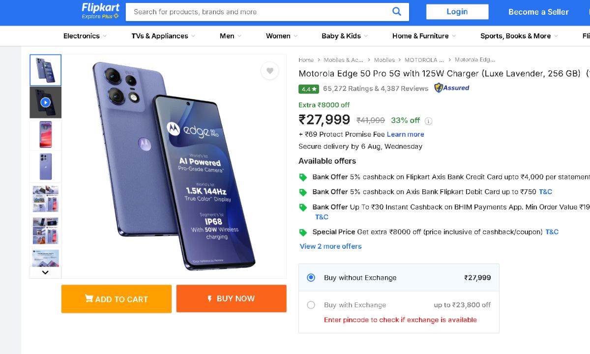590x354 pixels.
Task: Click the 4.4 star rating badge
Action: 308,89
